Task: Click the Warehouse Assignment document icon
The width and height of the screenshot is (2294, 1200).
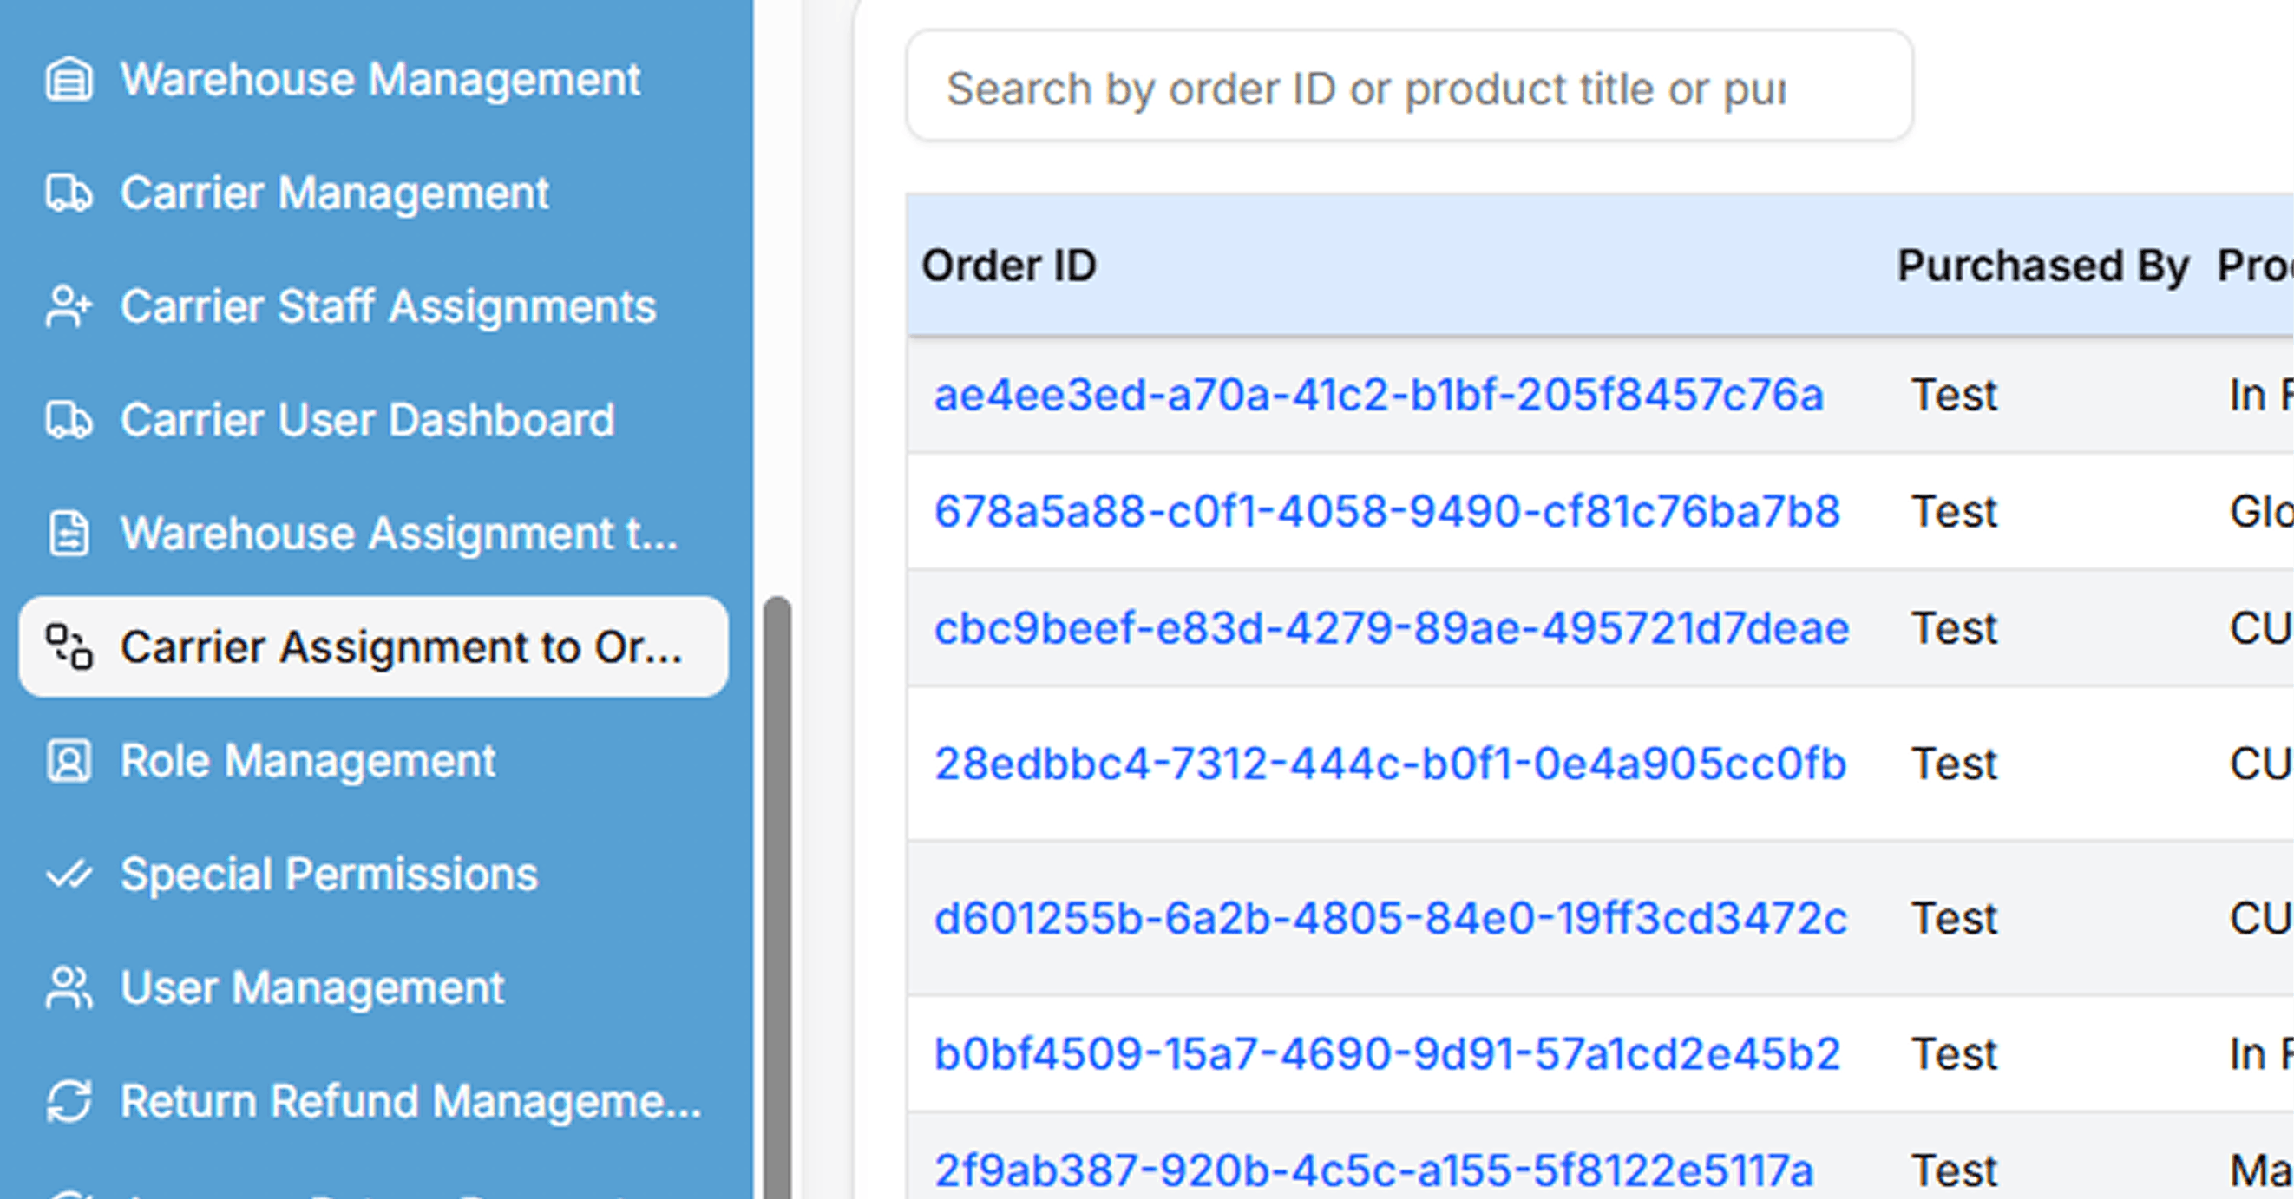Action: click(69, 534)
